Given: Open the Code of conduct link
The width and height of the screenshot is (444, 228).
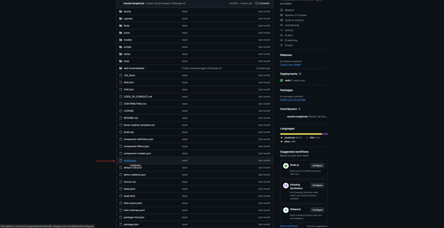Looking at the screenshot, I should (x=294, y=20).
